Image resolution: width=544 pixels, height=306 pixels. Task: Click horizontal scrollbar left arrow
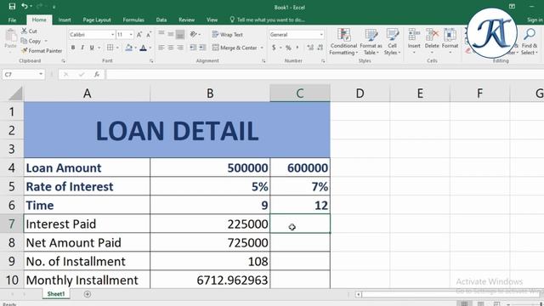(359, 295)
